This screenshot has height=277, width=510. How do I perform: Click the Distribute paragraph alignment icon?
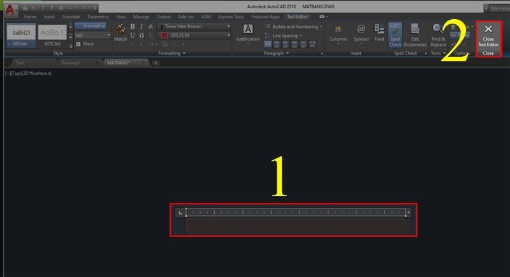[312, 44]
